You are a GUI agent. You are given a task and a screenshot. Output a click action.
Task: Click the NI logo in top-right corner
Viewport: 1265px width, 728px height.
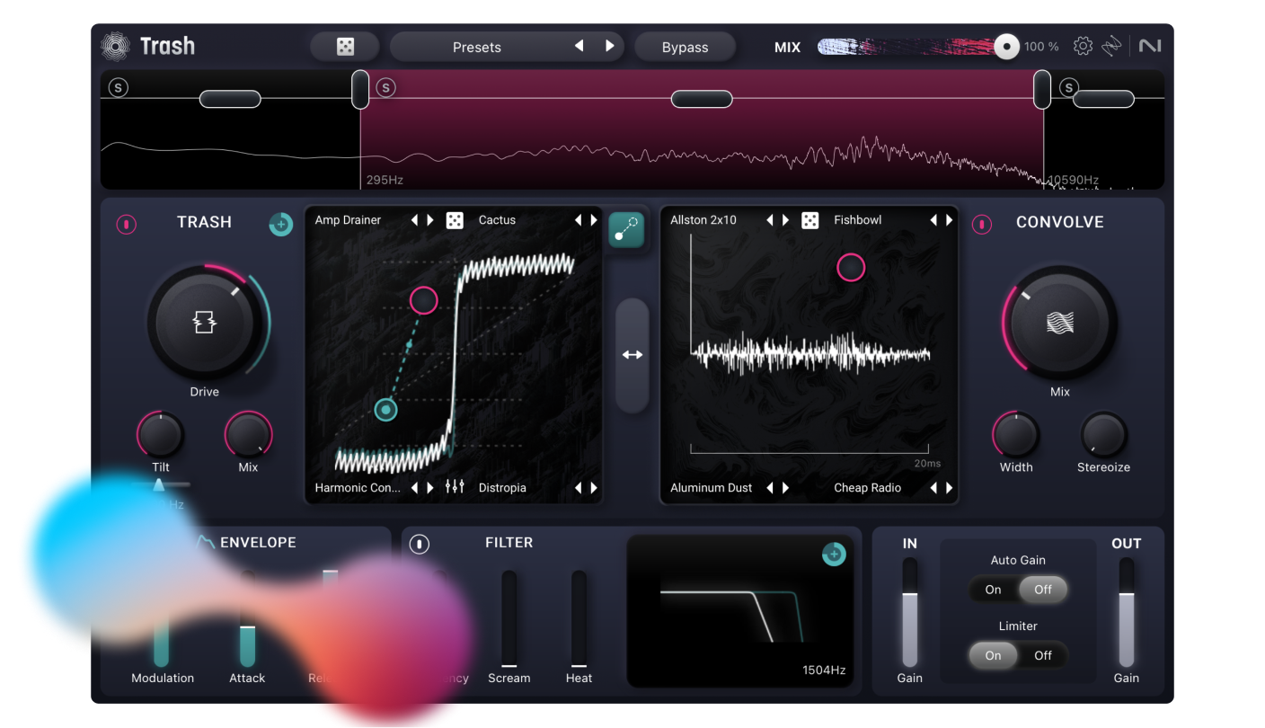coord(1150,47)
